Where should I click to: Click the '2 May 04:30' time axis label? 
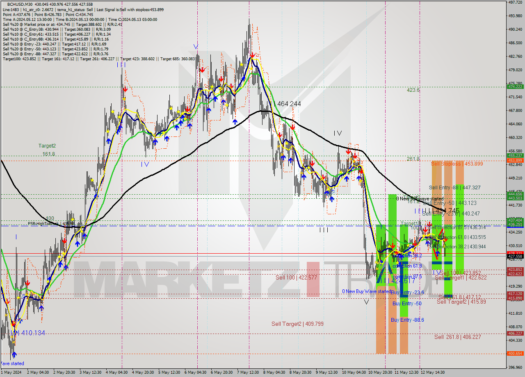pos(38,372)
